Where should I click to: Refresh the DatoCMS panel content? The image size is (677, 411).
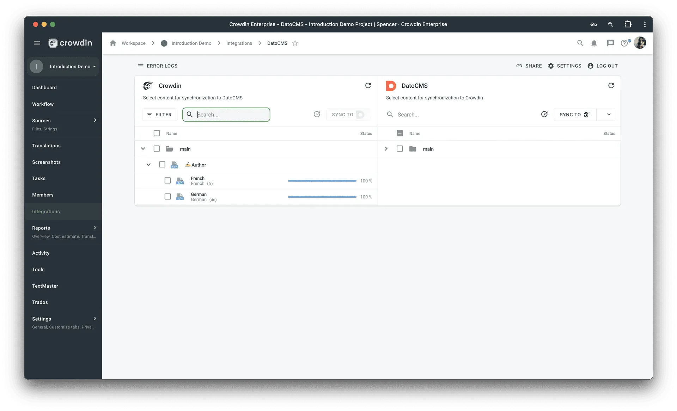coord(611,86)
